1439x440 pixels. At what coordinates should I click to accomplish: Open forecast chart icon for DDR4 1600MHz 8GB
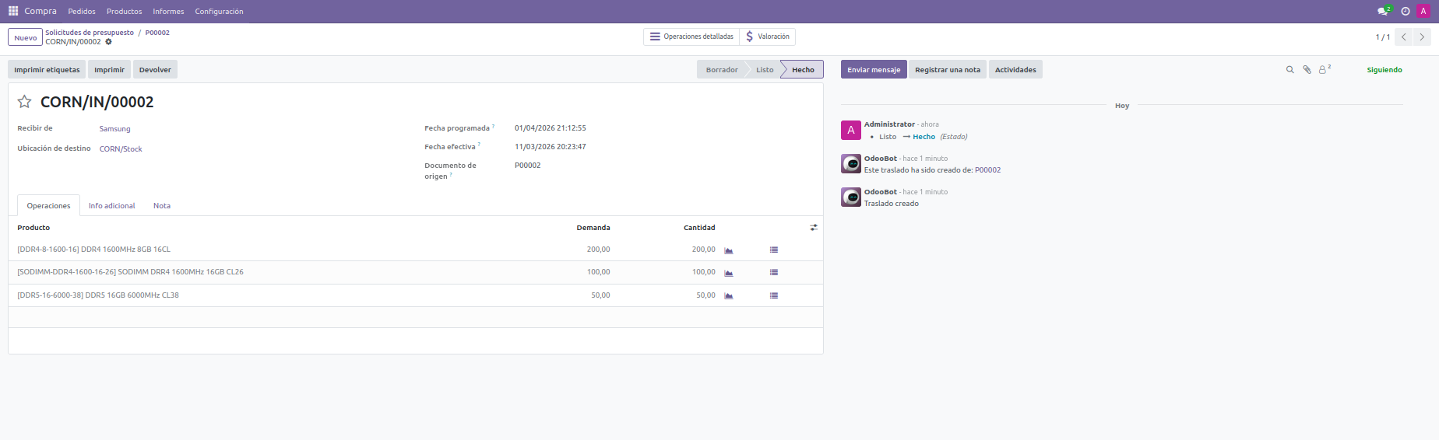[729, 250]
